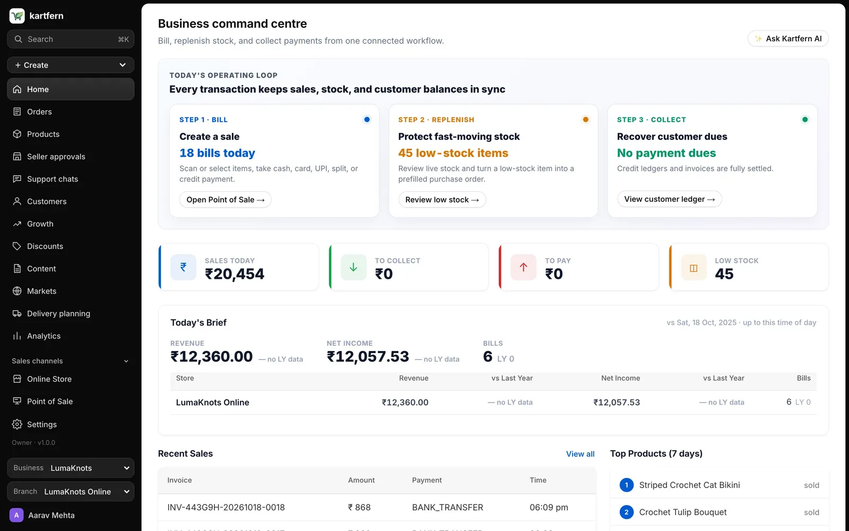Navigate to Delivery planning

pyautogui.click(x=71, y=313)
